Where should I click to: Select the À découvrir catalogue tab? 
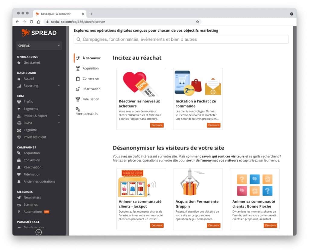[88, 58]
